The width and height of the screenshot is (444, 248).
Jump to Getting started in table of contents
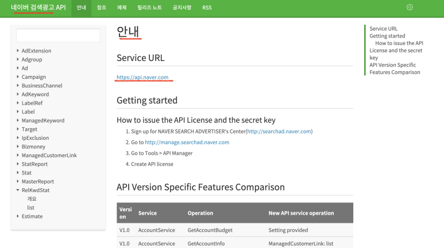coord(387,36)
